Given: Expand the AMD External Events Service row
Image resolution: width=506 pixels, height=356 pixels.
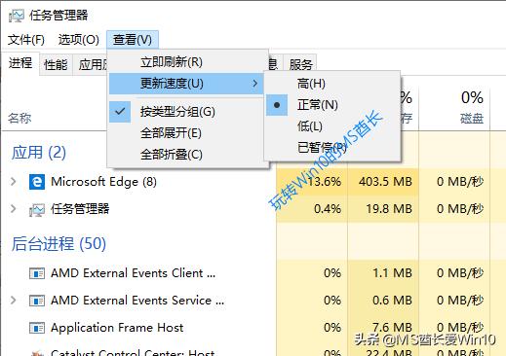Looking at the screenshot, I should (x=13, y=301).
